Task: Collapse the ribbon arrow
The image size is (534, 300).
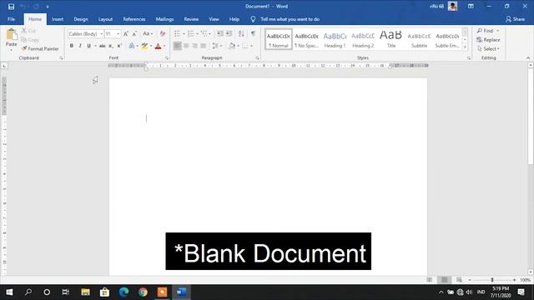Action: [528, 58]
